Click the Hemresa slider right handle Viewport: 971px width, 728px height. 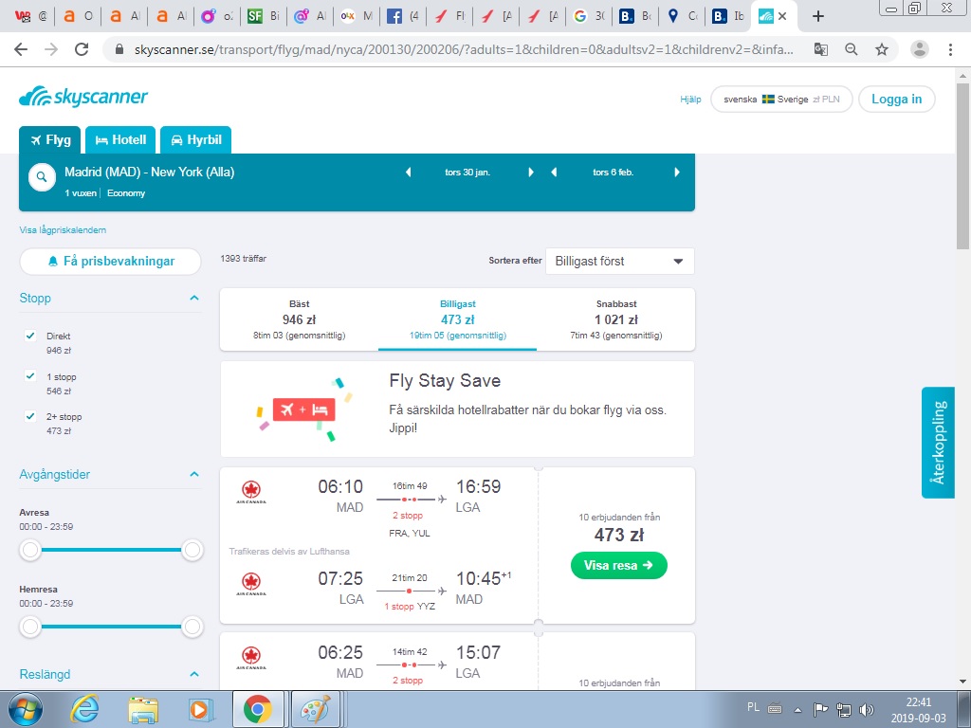point(192,627)
